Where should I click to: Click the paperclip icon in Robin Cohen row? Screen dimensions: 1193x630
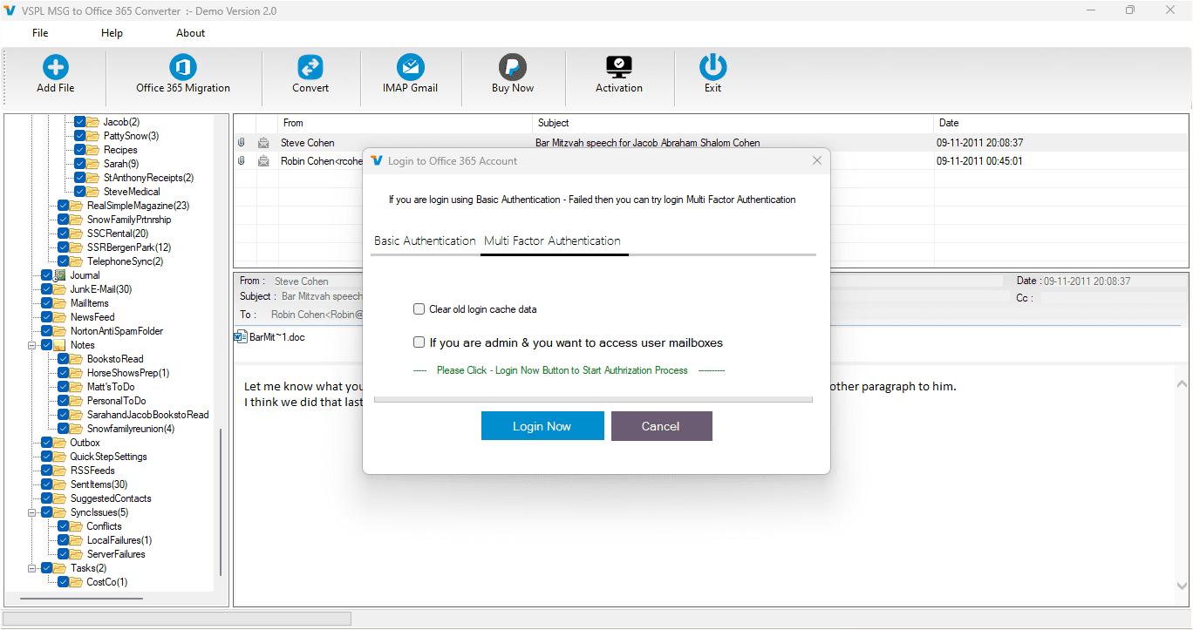tap(242, 161)
